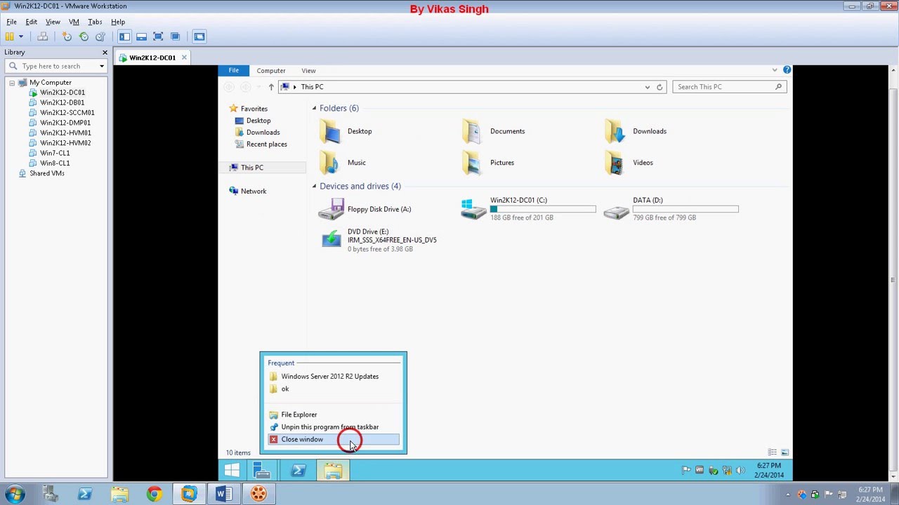
Task: Select Network in navigation pane
Action: [x=247, y=191]
